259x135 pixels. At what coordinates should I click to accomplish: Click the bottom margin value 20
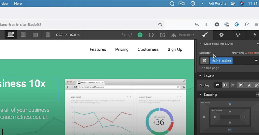click(230, 130)
